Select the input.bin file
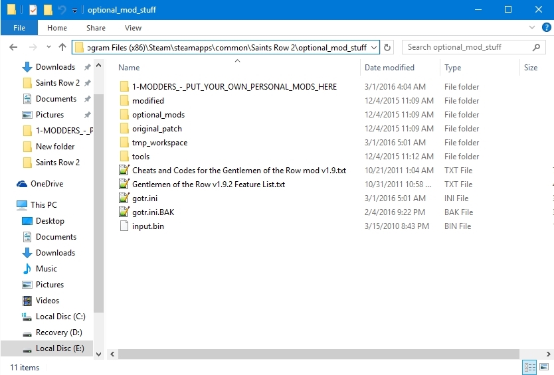554x375 pixels. (x=147, y=226)
